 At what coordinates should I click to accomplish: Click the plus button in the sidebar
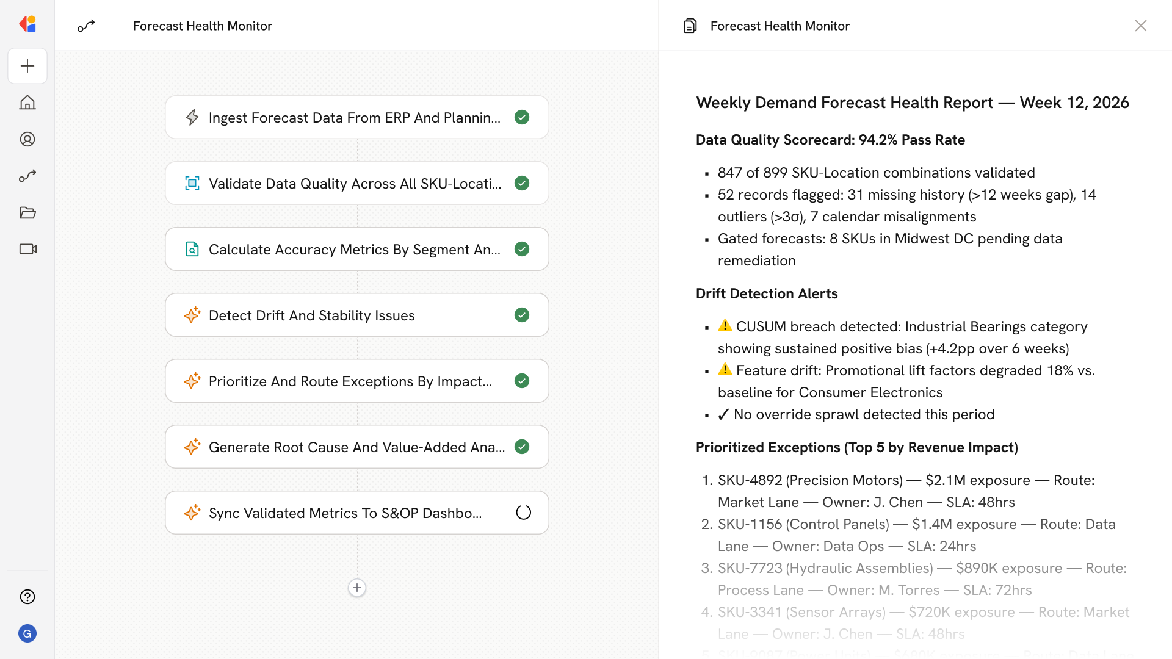click(27, 66)
